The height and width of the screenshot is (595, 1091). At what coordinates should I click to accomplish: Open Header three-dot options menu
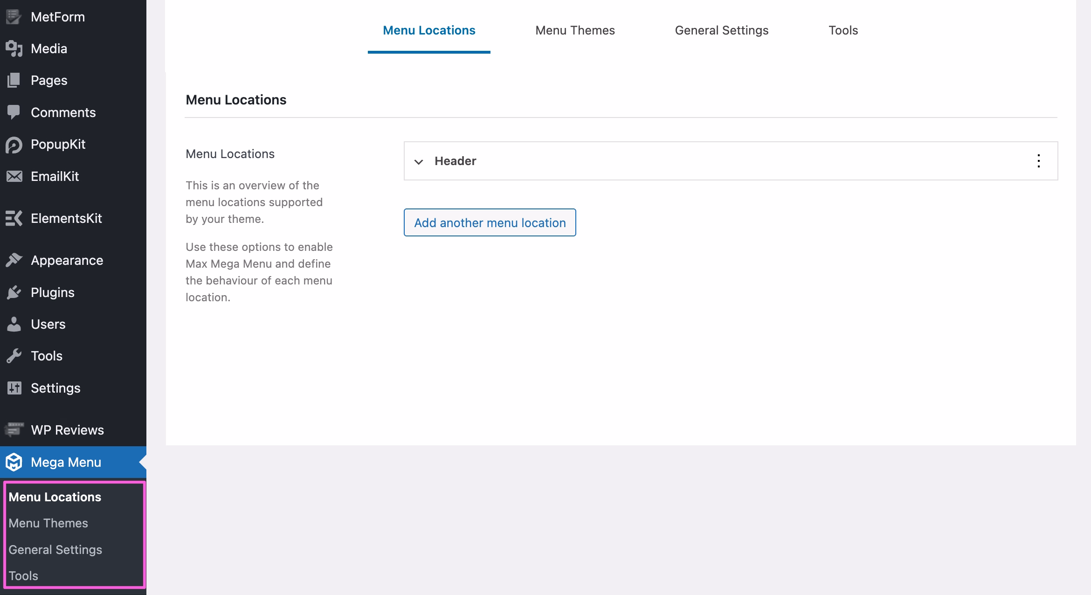point(1038,161)
